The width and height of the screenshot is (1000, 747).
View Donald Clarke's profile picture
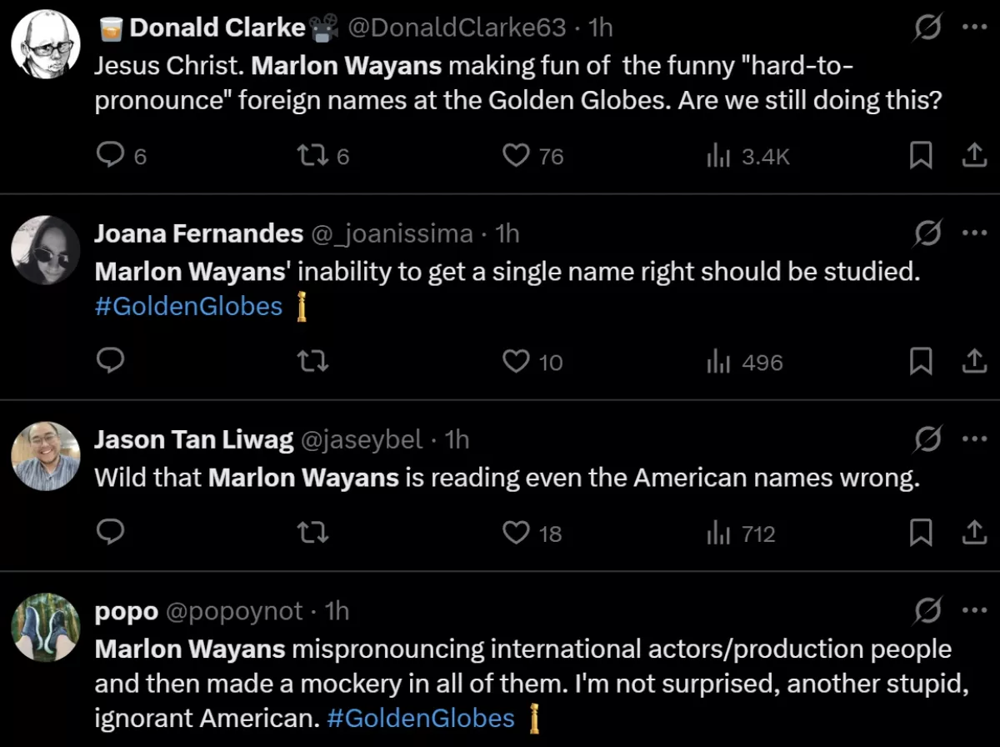[45, 43]
